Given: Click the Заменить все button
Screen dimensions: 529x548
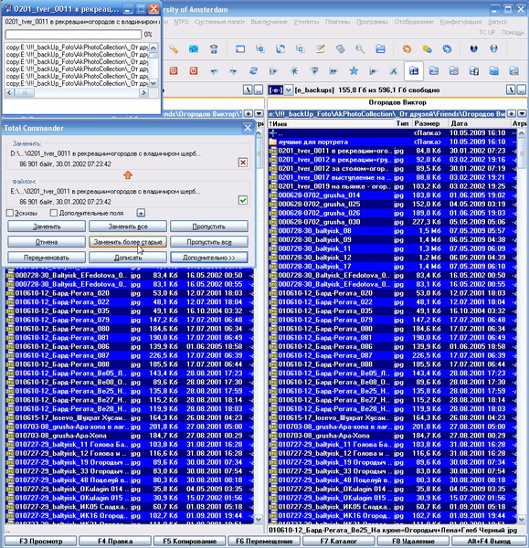Looking at the screenshot, I should coord(128,227).
